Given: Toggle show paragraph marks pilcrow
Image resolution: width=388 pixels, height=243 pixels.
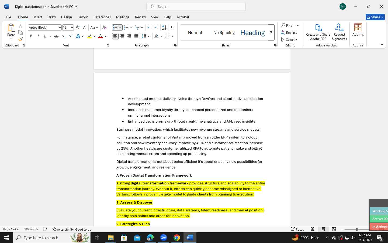Looking at the screenshot, I should 172,28.
